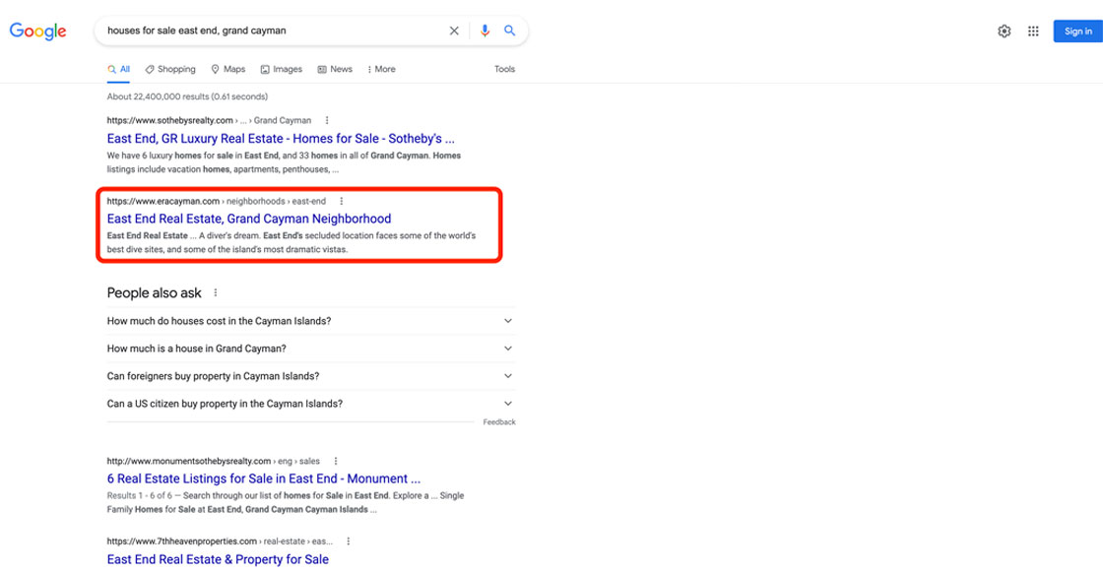Open "6 Real Estate Listings for Sale in East End" link
The width and height of the screenshot is (1103, 571).
(264, 478)
